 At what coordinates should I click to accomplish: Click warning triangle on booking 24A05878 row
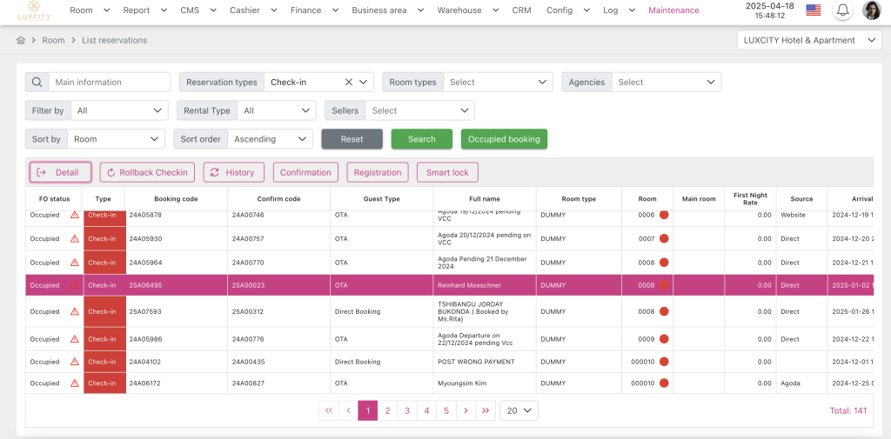(74, 215)
